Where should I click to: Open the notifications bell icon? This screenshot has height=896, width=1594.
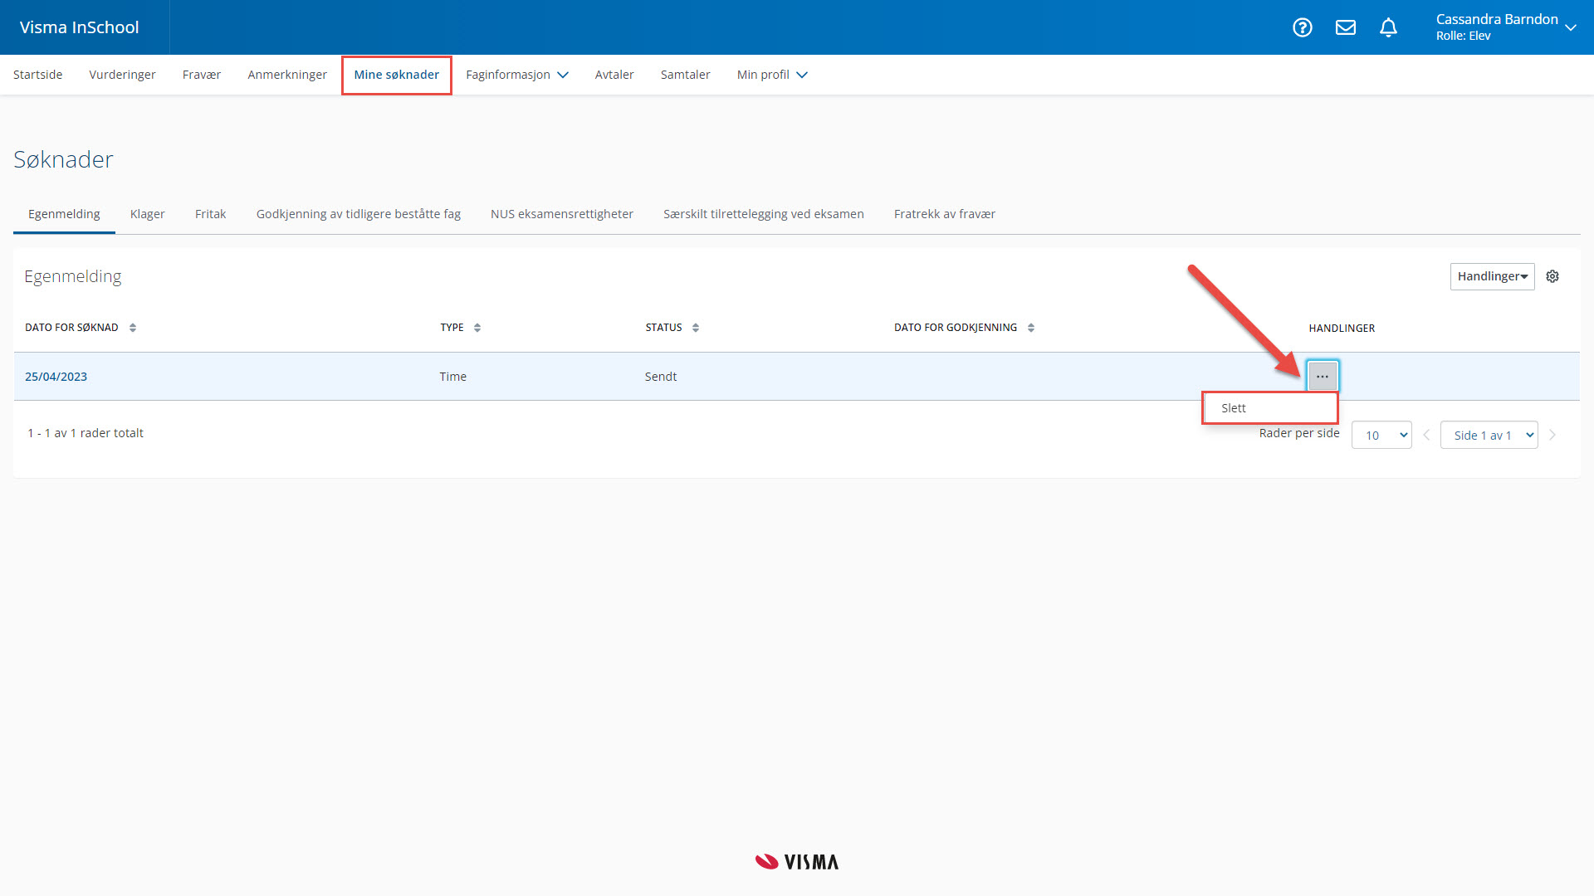tap(1388, 27)
